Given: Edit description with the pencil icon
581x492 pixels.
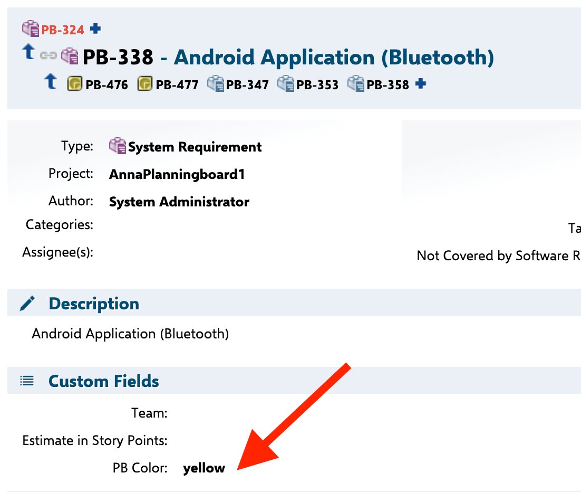Looking at the screenshot, I should [27, 304].
